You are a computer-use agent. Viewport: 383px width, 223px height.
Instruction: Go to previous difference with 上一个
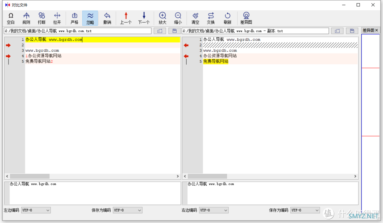click(x=126, y=18)
